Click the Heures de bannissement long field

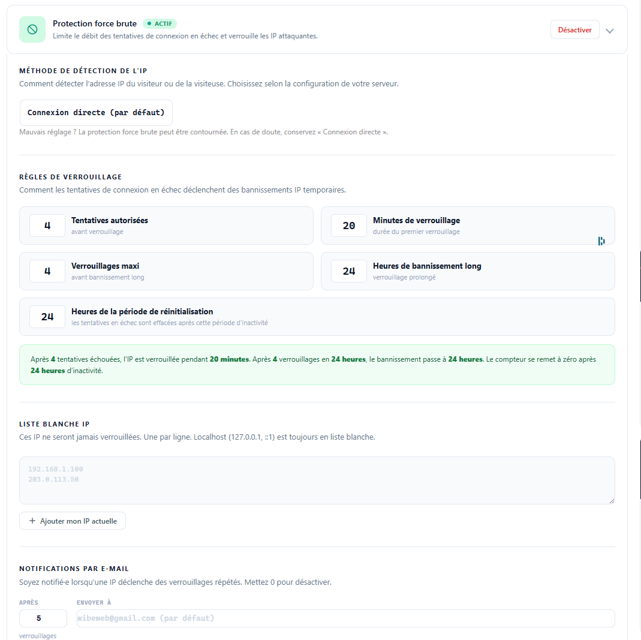(348, 271)
